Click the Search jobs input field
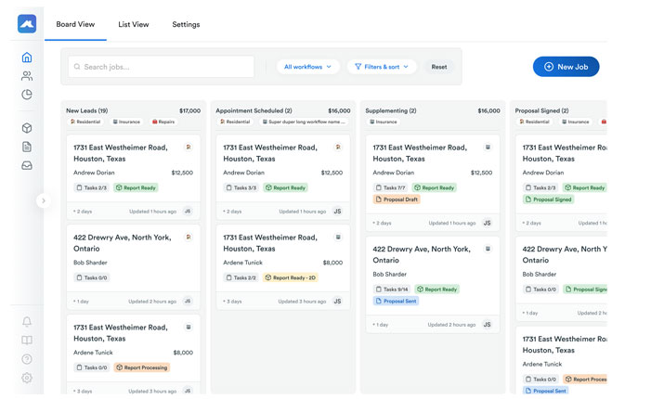This screenshot has width=664, height=399. click(160, 67)
